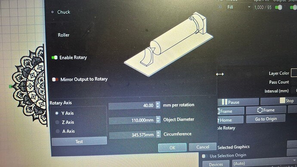Click the Stop square icon
Image resolution: width=297 pixels, height=167 pixels.
tap(282, 101)
